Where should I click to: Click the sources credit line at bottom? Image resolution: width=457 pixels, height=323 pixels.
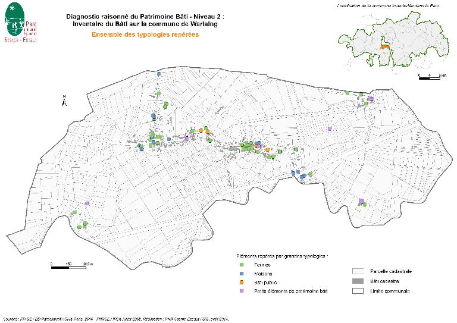[116, 319]
